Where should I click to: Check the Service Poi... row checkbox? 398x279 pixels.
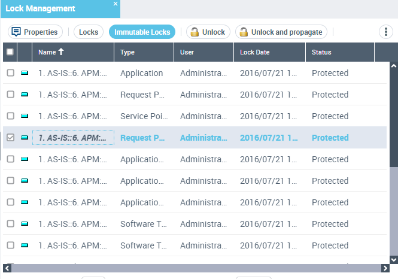pyautogui.click(x=10, y=116)
